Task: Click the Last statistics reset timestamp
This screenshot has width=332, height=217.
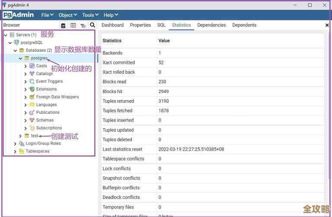Action: 191,149
